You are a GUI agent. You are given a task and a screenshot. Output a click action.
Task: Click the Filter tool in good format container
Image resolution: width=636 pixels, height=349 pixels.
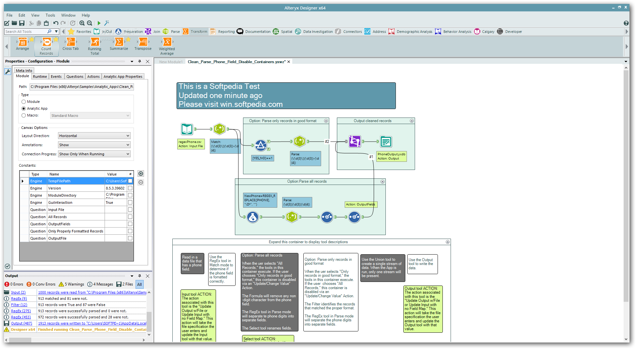[x=260, y=145]
